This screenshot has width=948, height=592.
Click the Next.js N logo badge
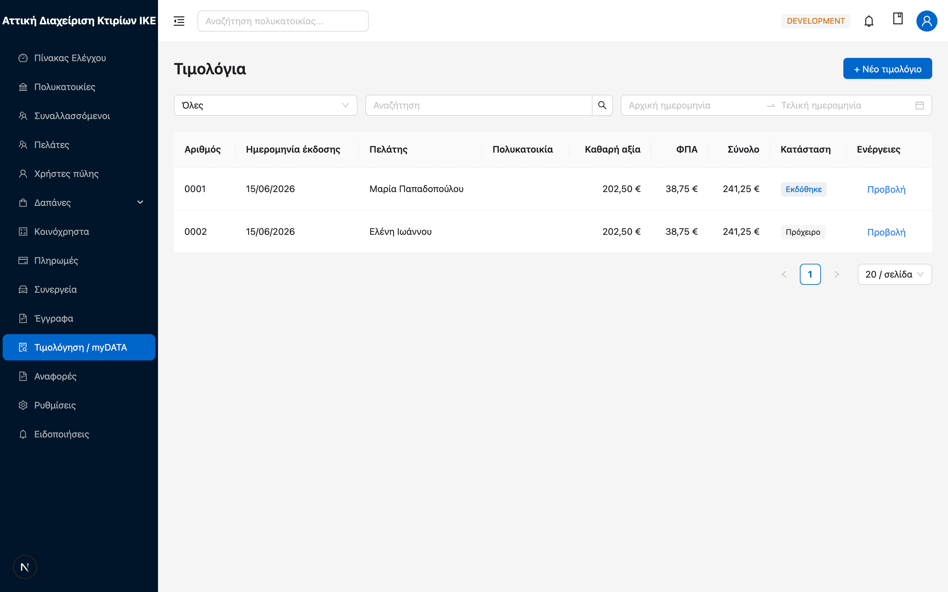click(x=25, y=567)
